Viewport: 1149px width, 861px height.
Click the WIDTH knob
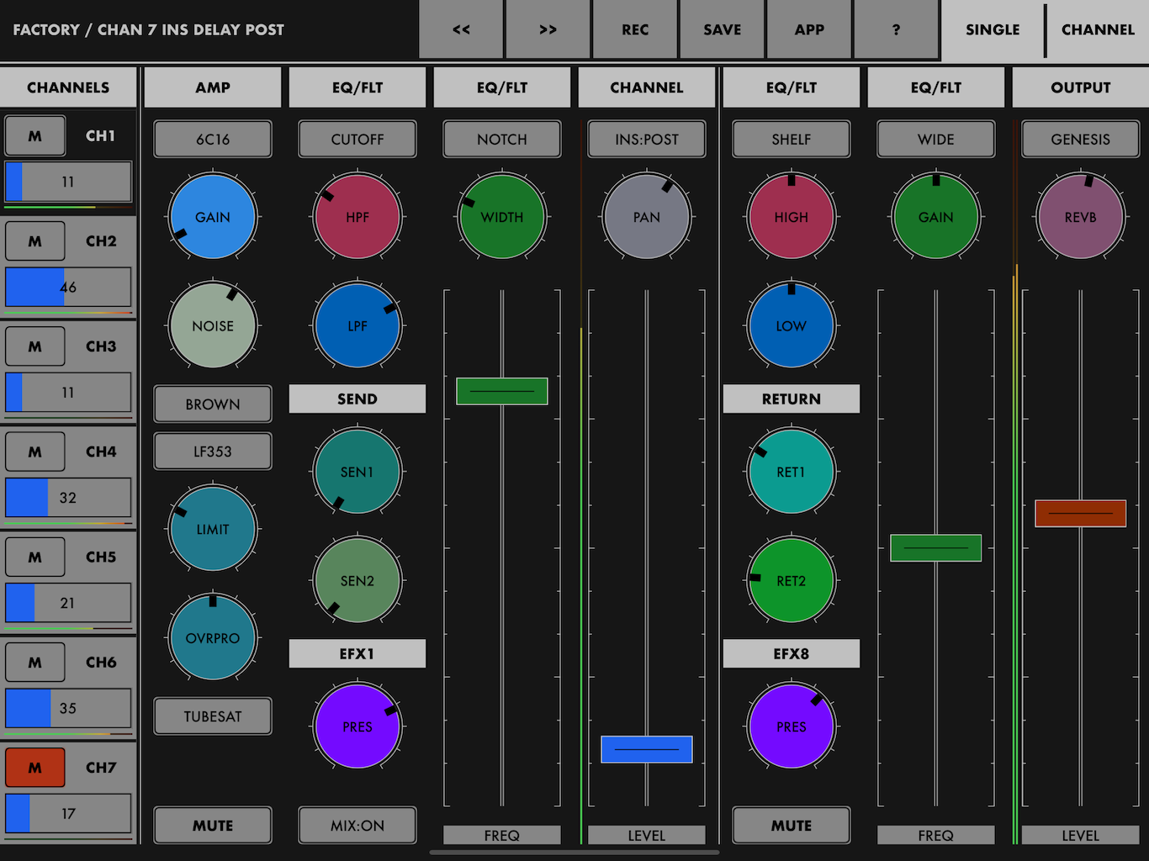[x=502, y=217]
